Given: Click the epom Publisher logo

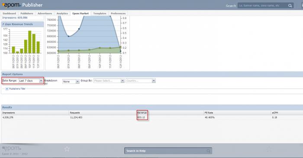Looking at the screenshot, I should [23, 5].
